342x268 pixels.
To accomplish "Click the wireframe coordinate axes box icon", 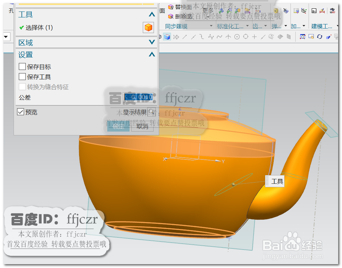I will click(x=304, y=11).
